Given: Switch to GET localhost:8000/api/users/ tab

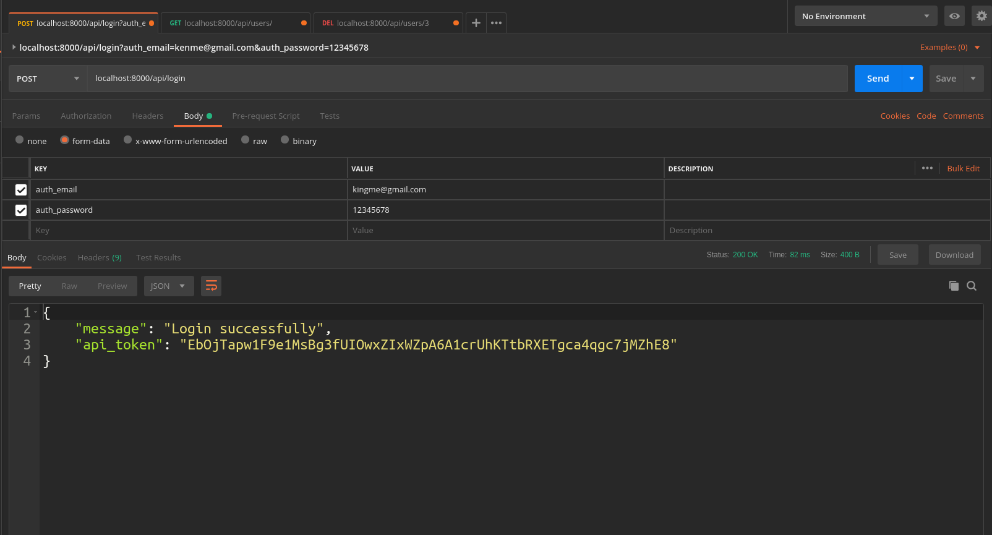Looking at the screenshot, I should coord(235,23).
